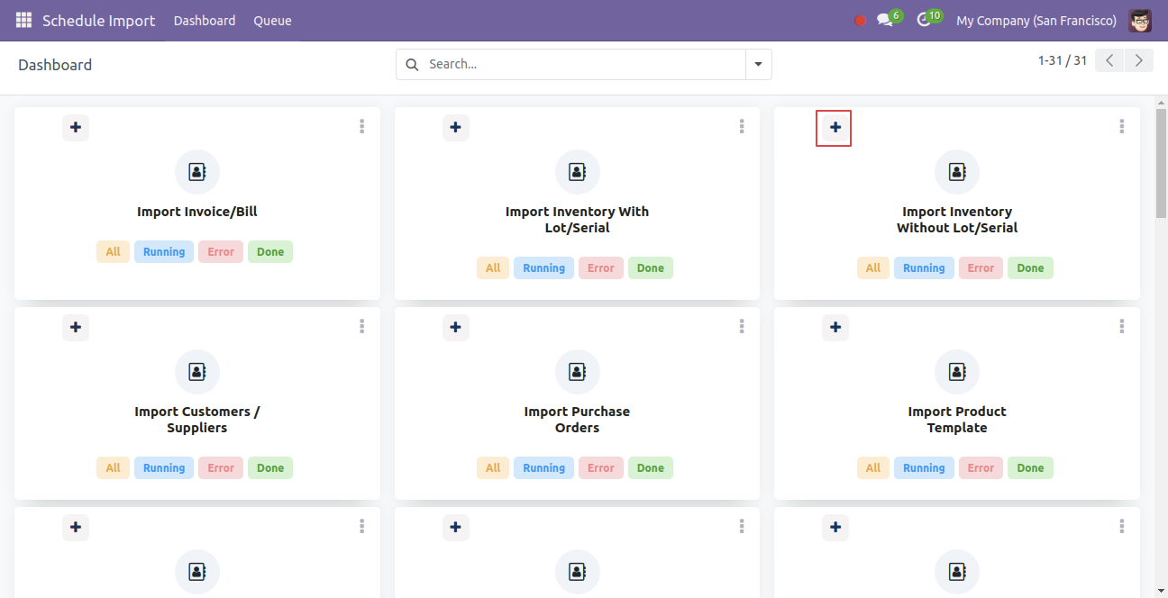Click the Import Invoice/Bill address book icon

click(197, 172)
